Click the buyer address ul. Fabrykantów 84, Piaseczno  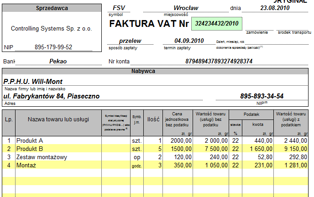coord(52,96)
